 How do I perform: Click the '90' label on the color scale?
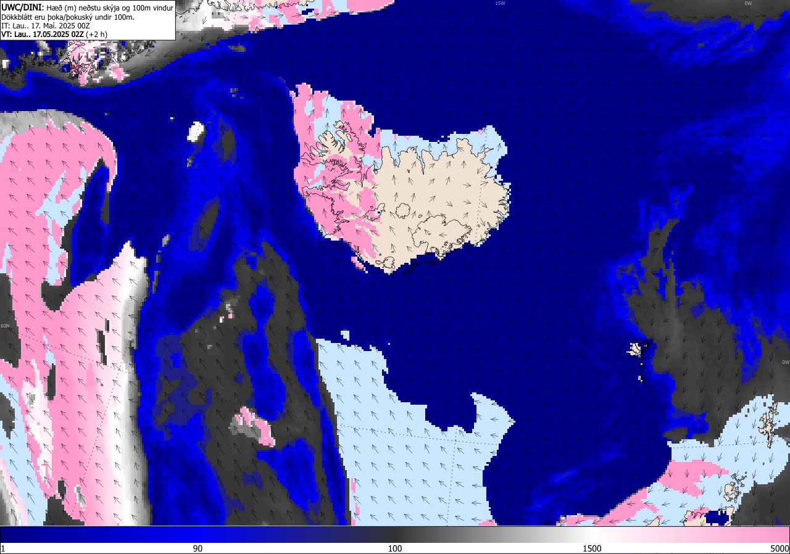[x=197, y=548]
